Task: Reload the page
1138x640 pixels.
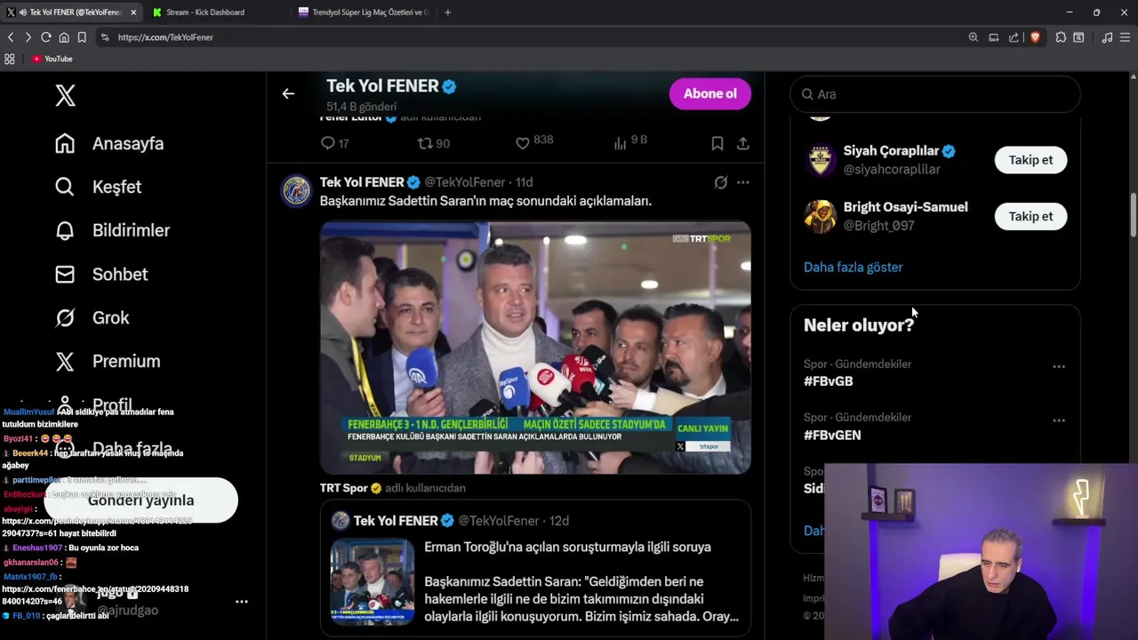Action: coord(46,37)
